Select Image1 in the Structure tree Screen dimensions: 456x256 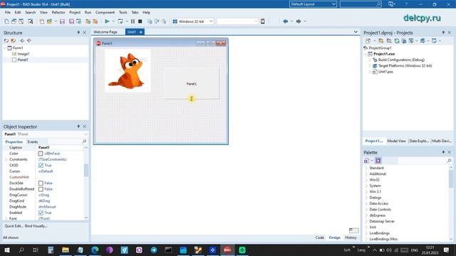24,54
